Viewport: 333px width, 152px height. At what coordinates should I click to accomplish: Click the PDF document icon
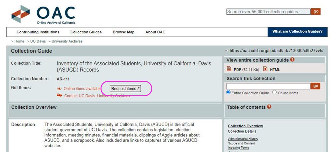(x=229, y=69)
